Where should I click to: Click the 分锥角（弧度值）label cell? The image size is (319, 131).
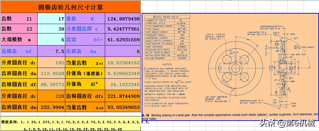(x=85, y=73)
